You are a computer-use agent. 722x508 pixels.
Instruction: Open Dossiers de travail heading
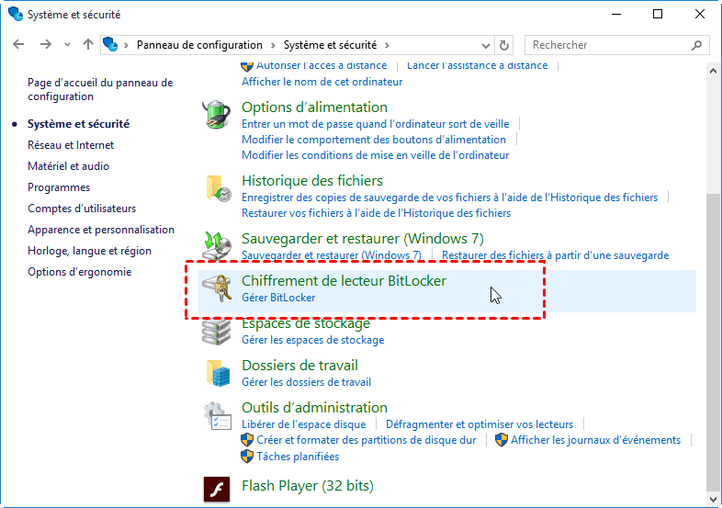coord(299,366)
